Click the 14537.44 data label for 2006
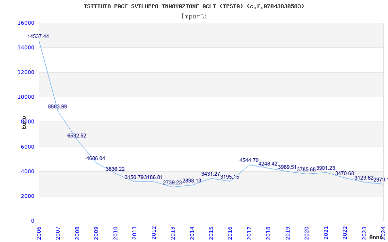 (38, 37)
